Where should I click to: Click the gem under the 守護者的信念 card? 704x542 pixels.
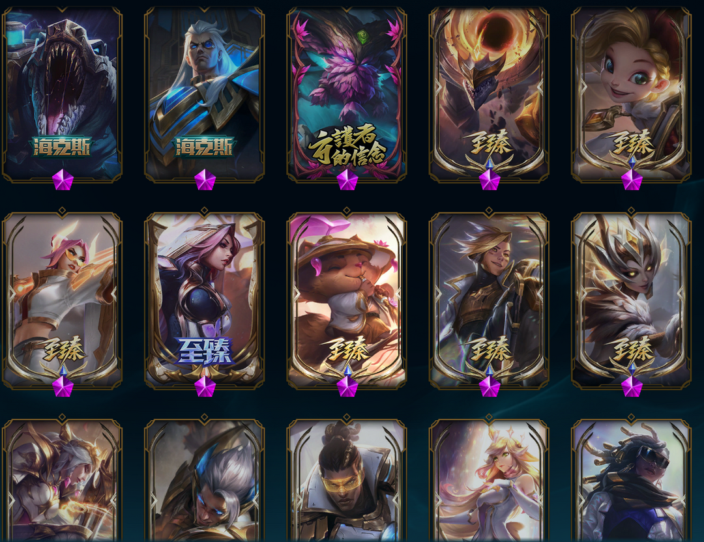[x=347, y=179]
